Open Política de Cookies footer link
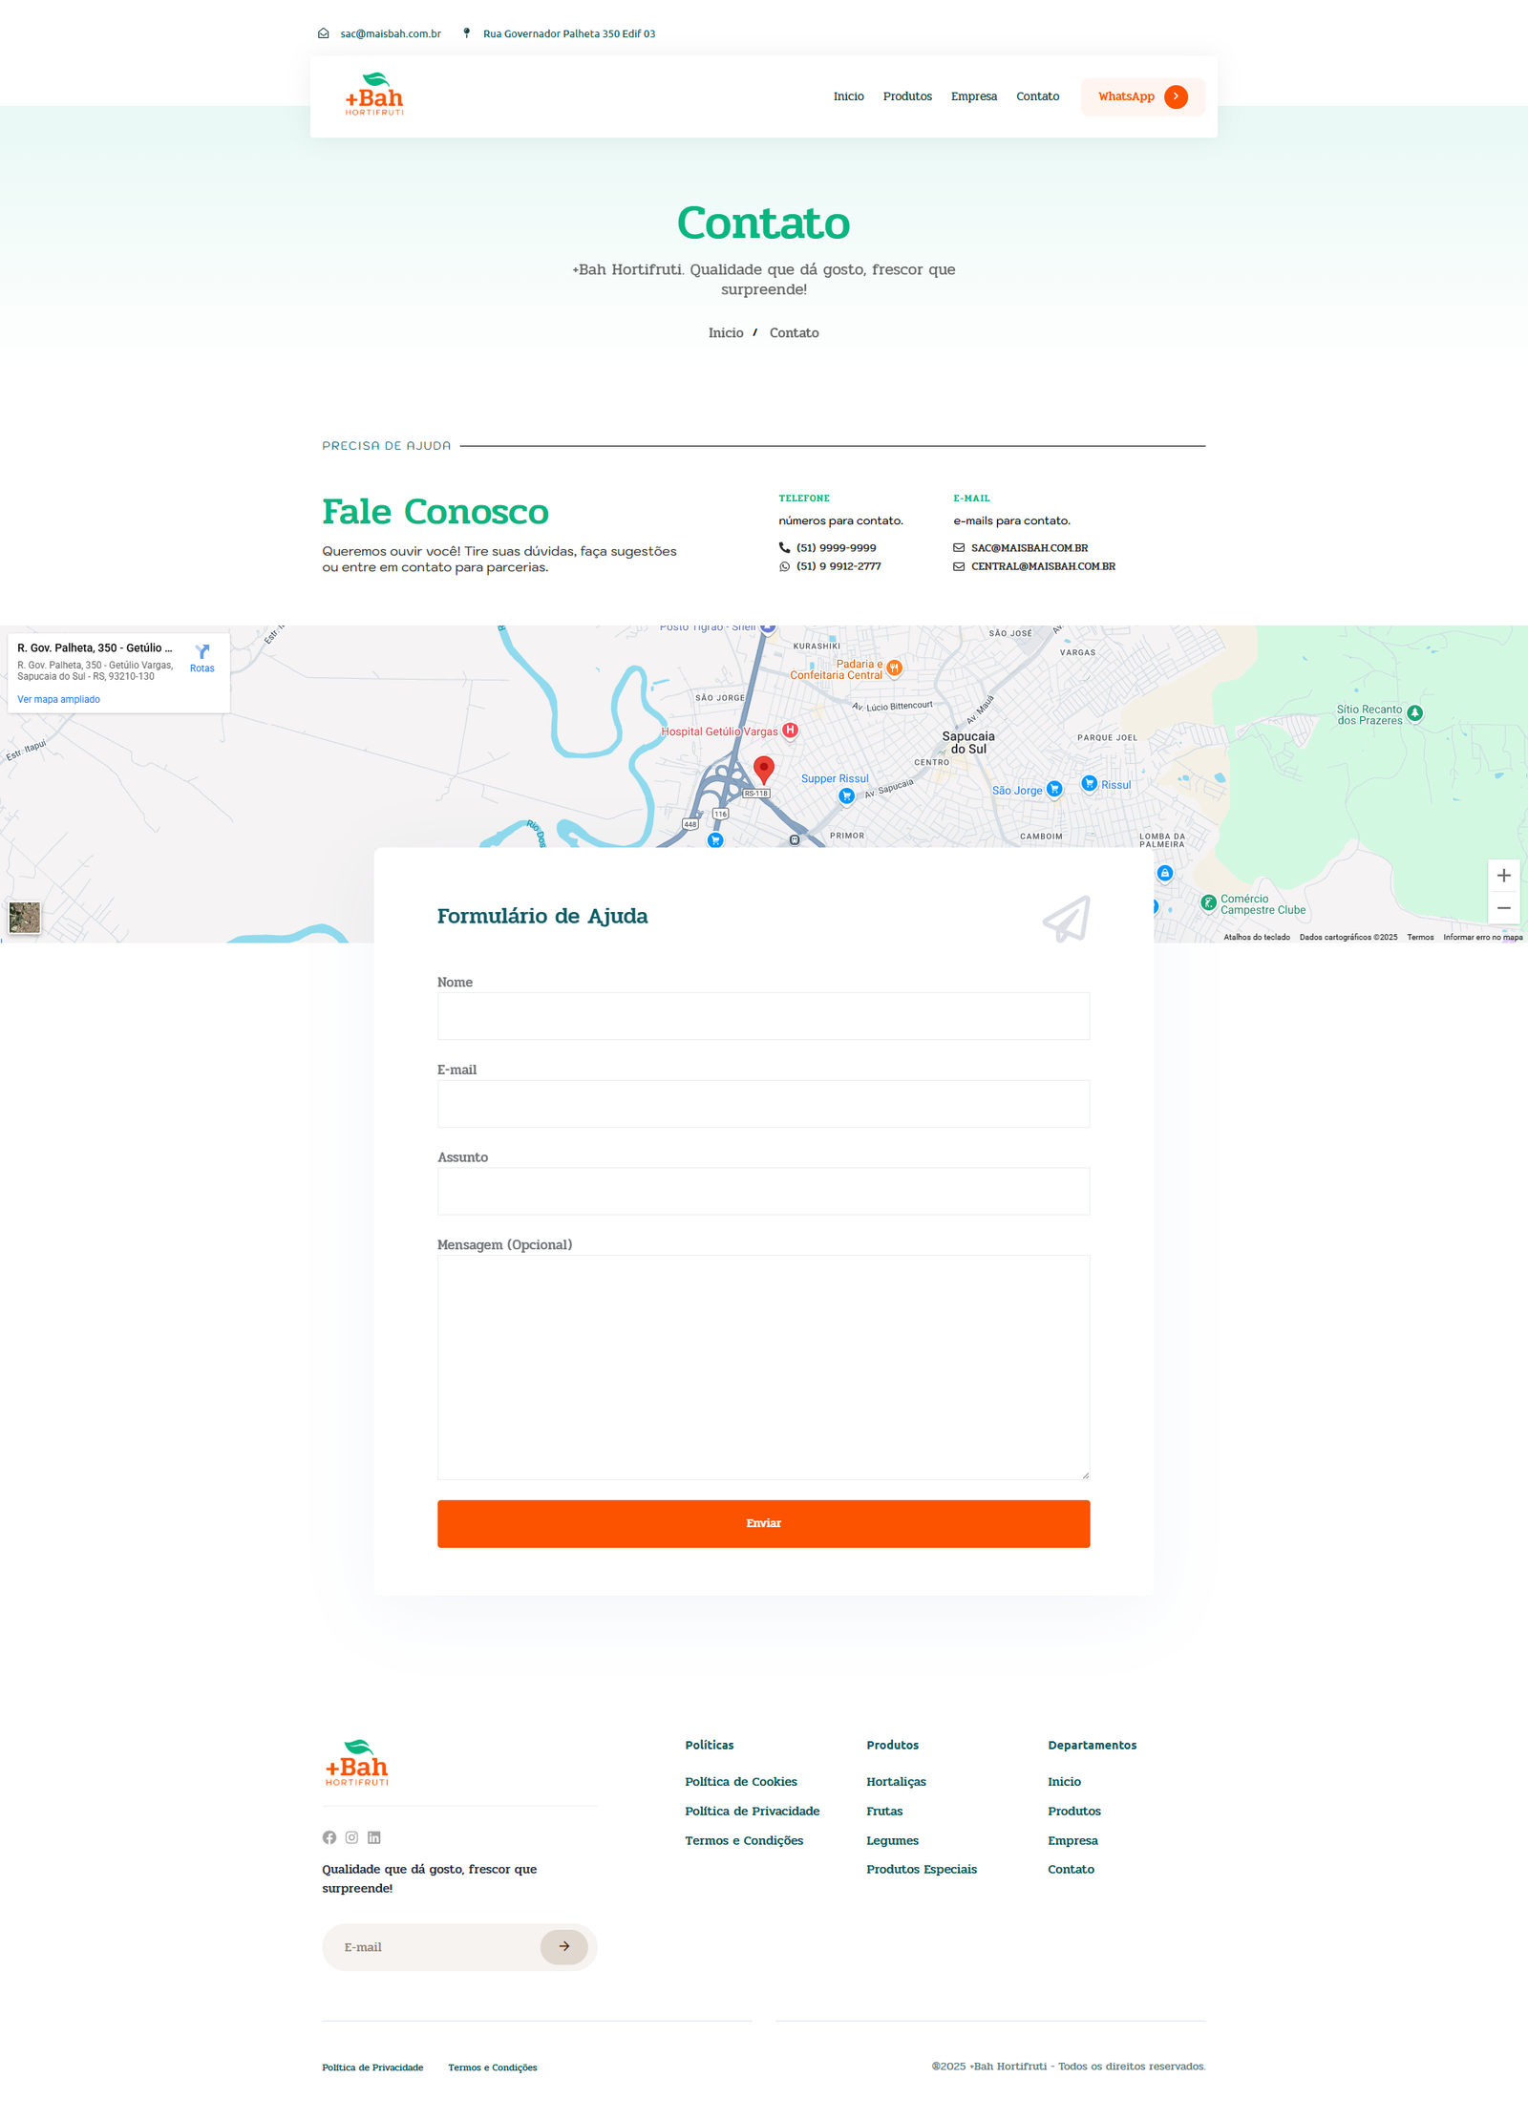 click(740, 1782)
